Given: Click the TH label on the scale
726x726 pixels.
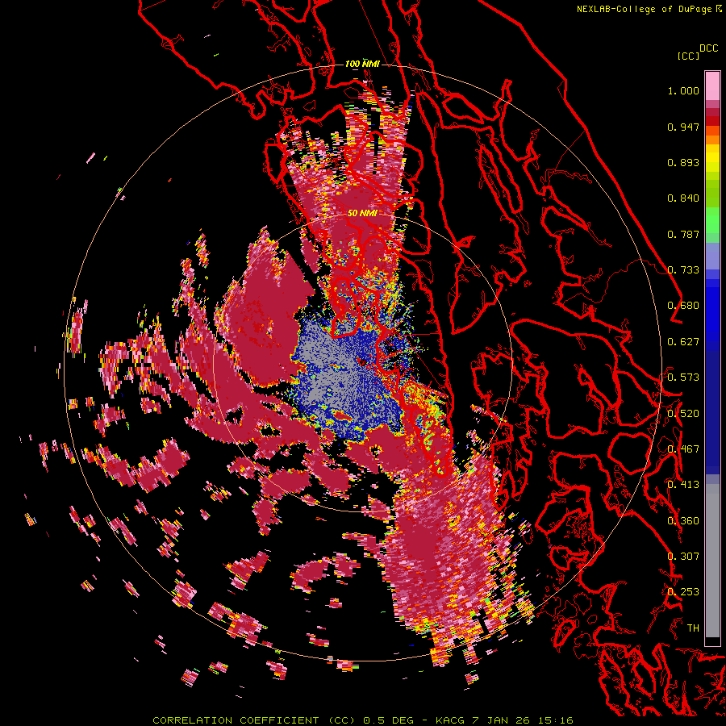Looking at the screenshot, I should point(693,628).
